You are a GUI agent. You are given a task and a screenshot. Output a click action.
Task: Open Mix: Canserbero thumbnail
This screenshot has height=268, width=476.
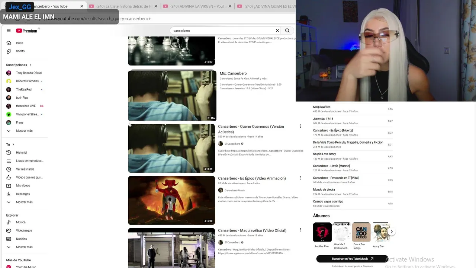tap(172, 96)
